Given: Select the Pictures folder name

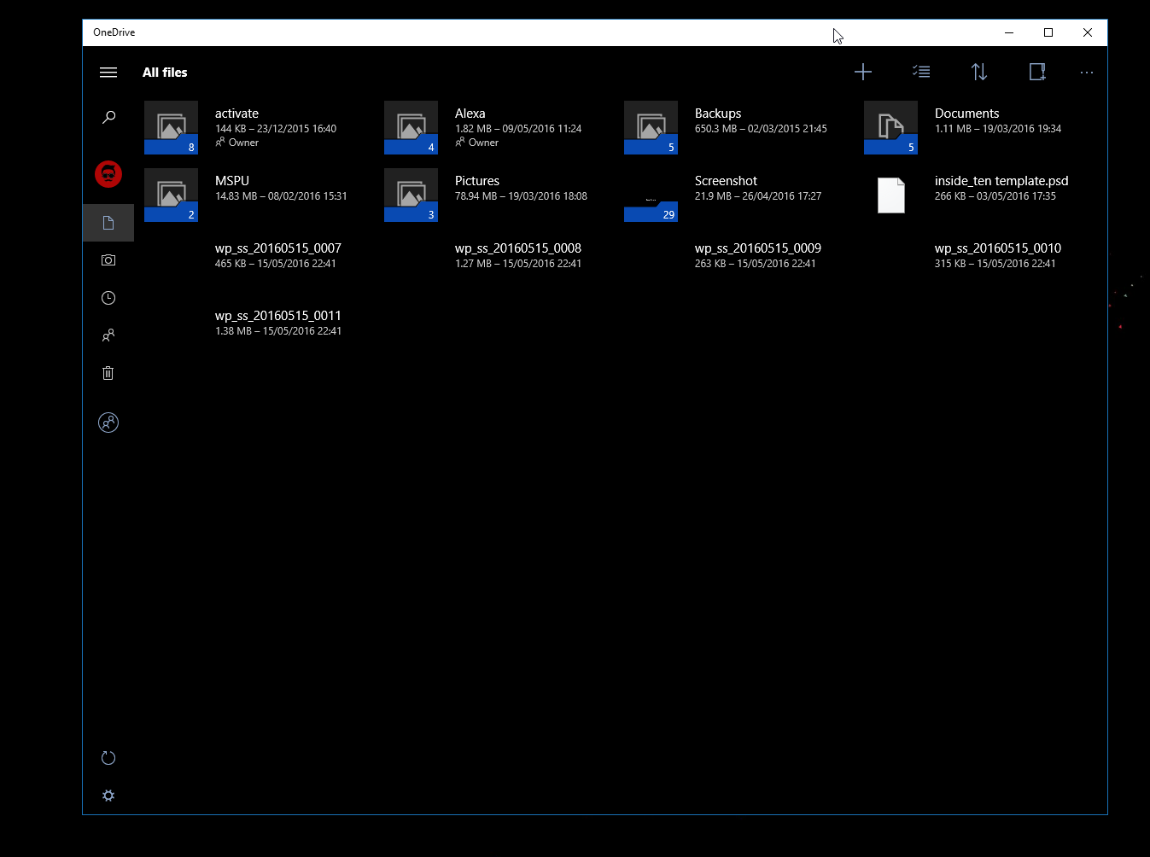Looking at the screenshot, I should point(477,181).
